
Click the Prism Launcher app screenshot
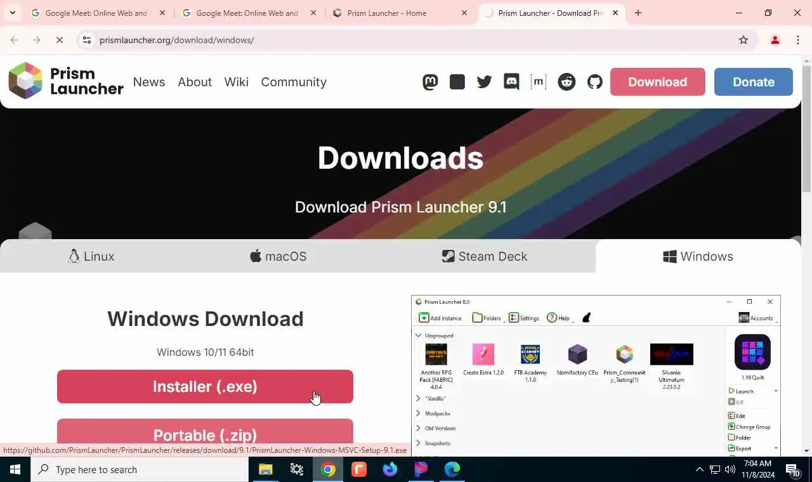tap(596, 375)
